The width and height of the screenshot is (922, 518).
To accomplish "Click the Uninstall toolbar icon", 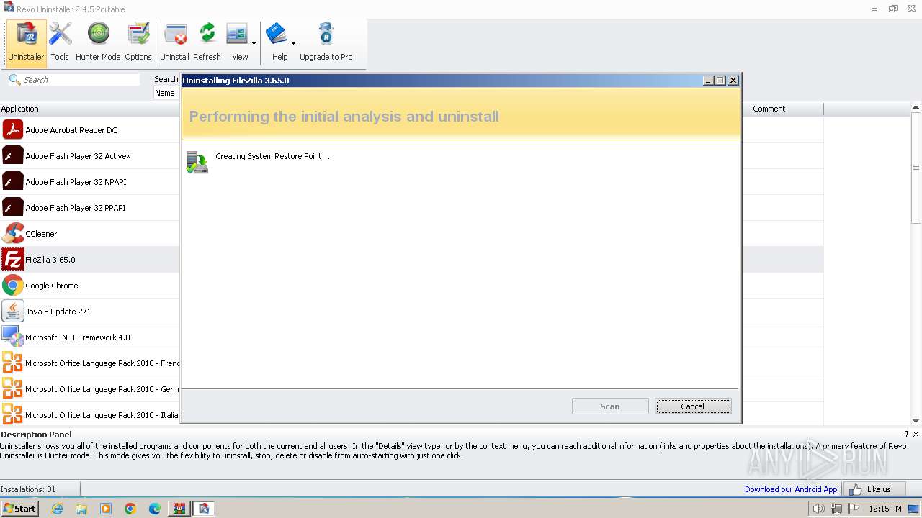I will tap(175, 35).
